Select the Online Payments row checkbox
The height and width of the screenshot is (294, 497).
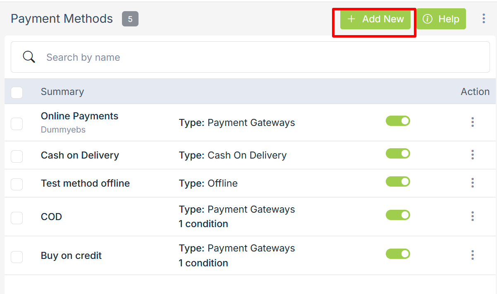(17, 123)
